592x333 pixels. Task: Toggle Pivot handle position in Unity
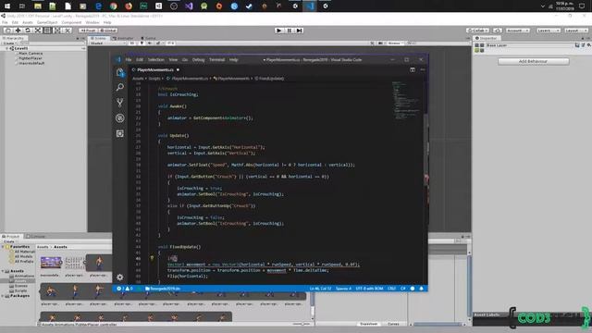(x=88, y=31)
